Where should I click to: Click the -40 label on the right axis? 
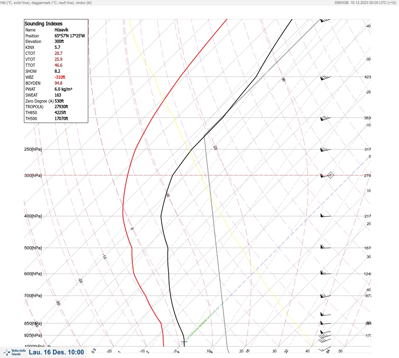368,26
